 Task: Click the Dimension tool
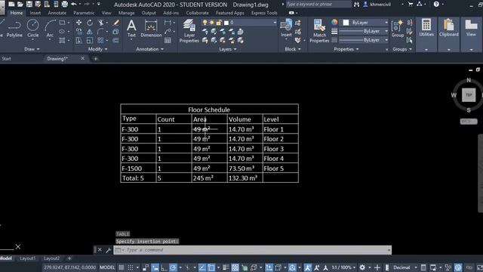coord(151,29)
